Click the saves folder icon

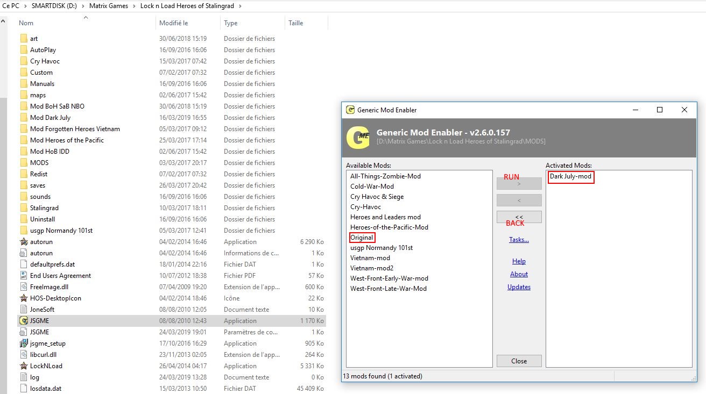[23, 185]
